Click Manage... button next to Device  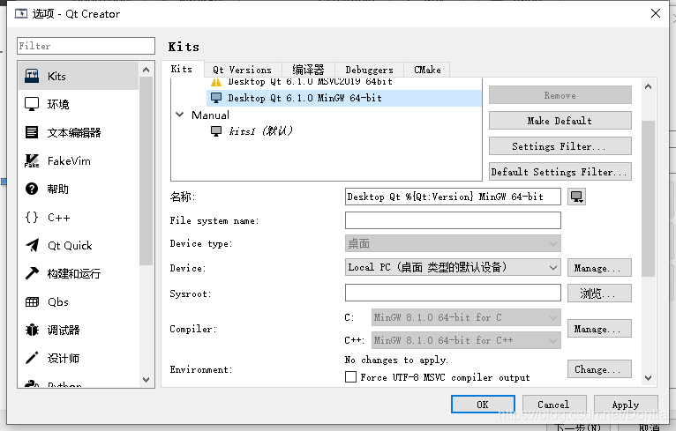click(599, 268)
